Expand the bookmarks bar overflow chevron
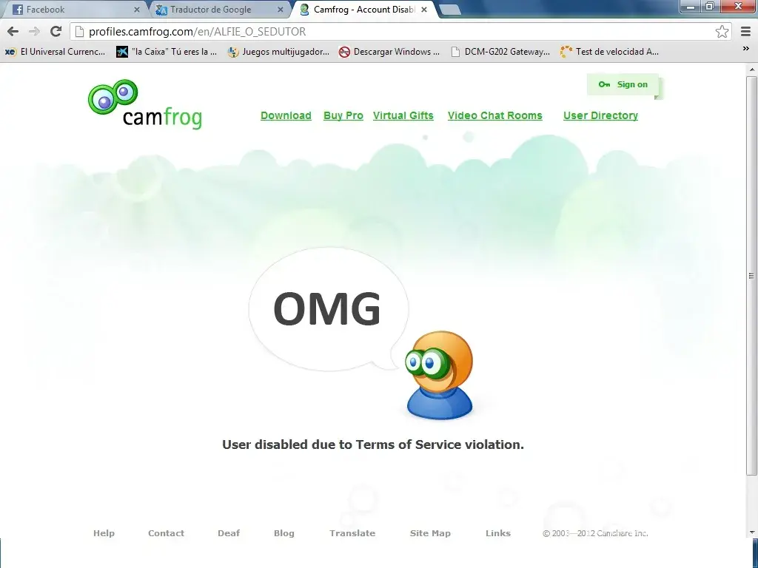This screenshot has height=568, width=758. [x=745, y=50]
